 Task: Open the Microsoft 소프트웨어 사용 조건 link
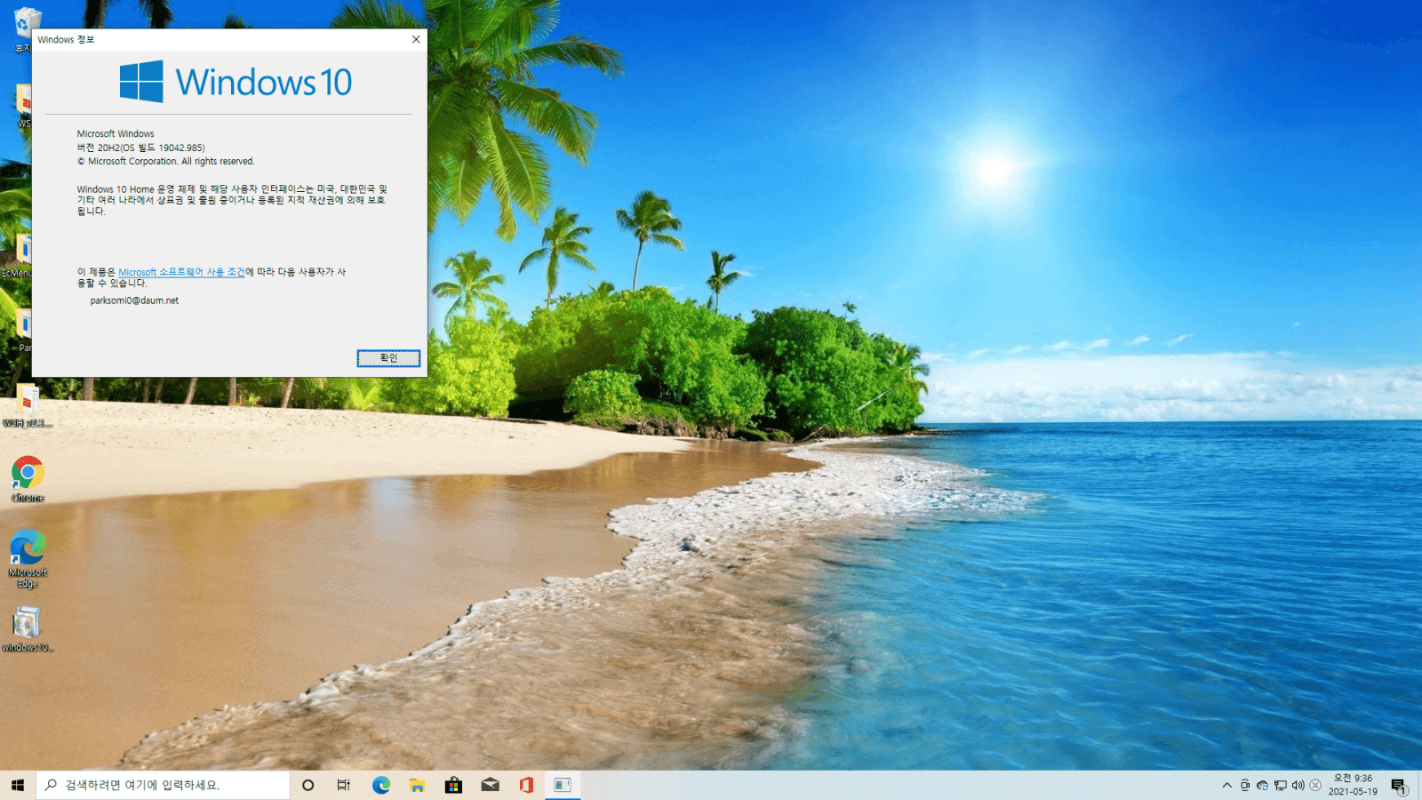point(181,272)
